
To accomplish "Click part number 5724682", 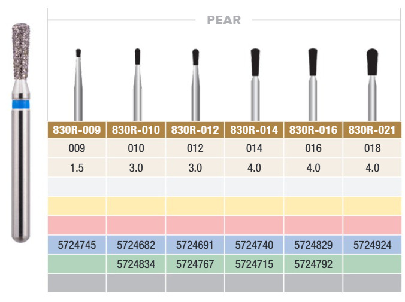I will click(x=136, y=245).
